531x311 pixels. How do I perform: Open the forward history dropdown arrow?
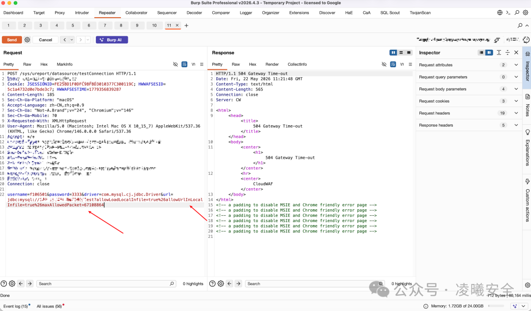coord(88,40)
